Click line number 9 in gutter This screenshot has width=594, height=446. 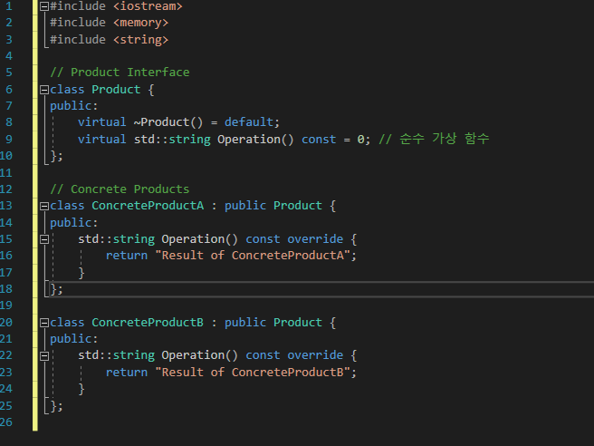click(9, 140)
